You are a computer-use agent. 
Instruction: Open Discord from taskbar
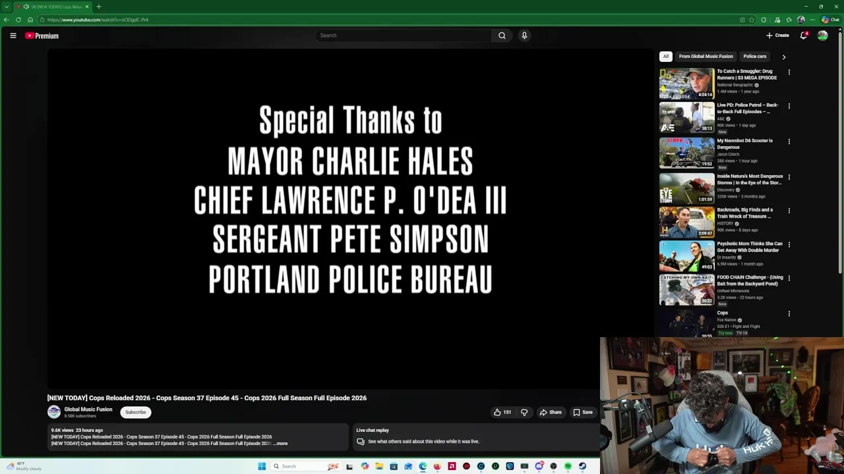(x=539, y=466)
